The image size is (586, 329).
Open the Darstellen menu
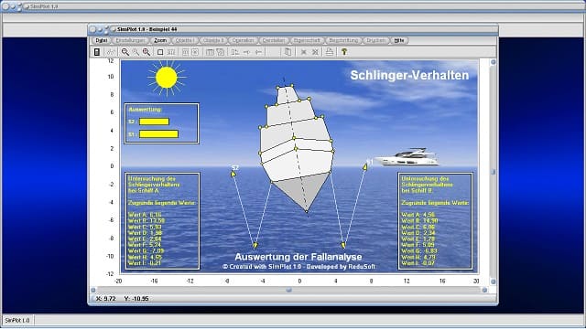coord(274,40)
